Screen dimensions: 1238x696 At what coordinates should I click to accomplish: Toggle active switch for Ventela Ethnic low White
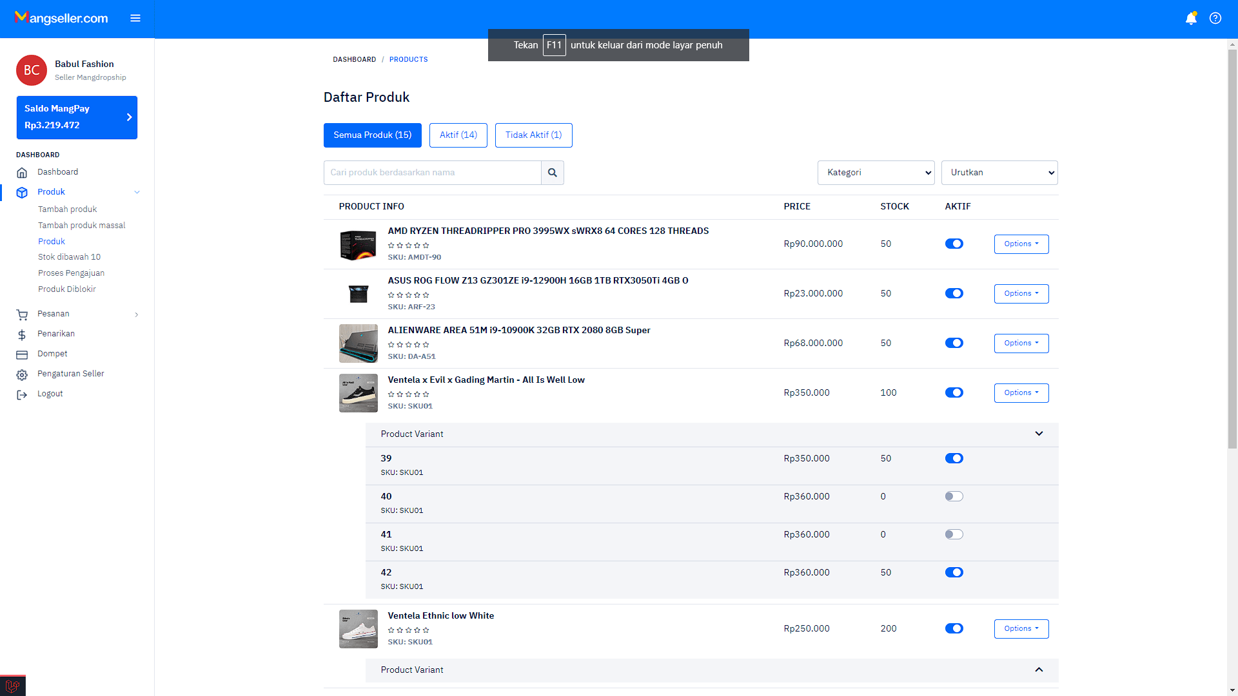954,628
